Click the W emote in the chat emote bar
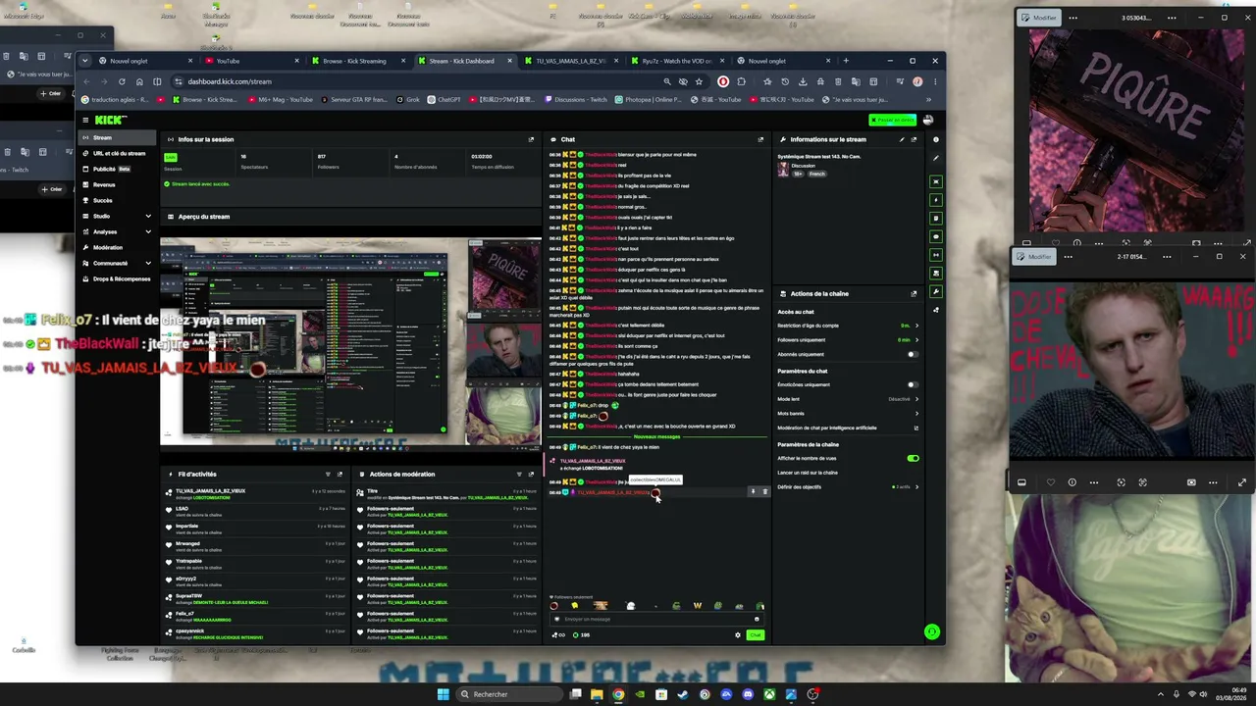The width and height of the screenshot is (1256, 706). click(x=698, y=606)
